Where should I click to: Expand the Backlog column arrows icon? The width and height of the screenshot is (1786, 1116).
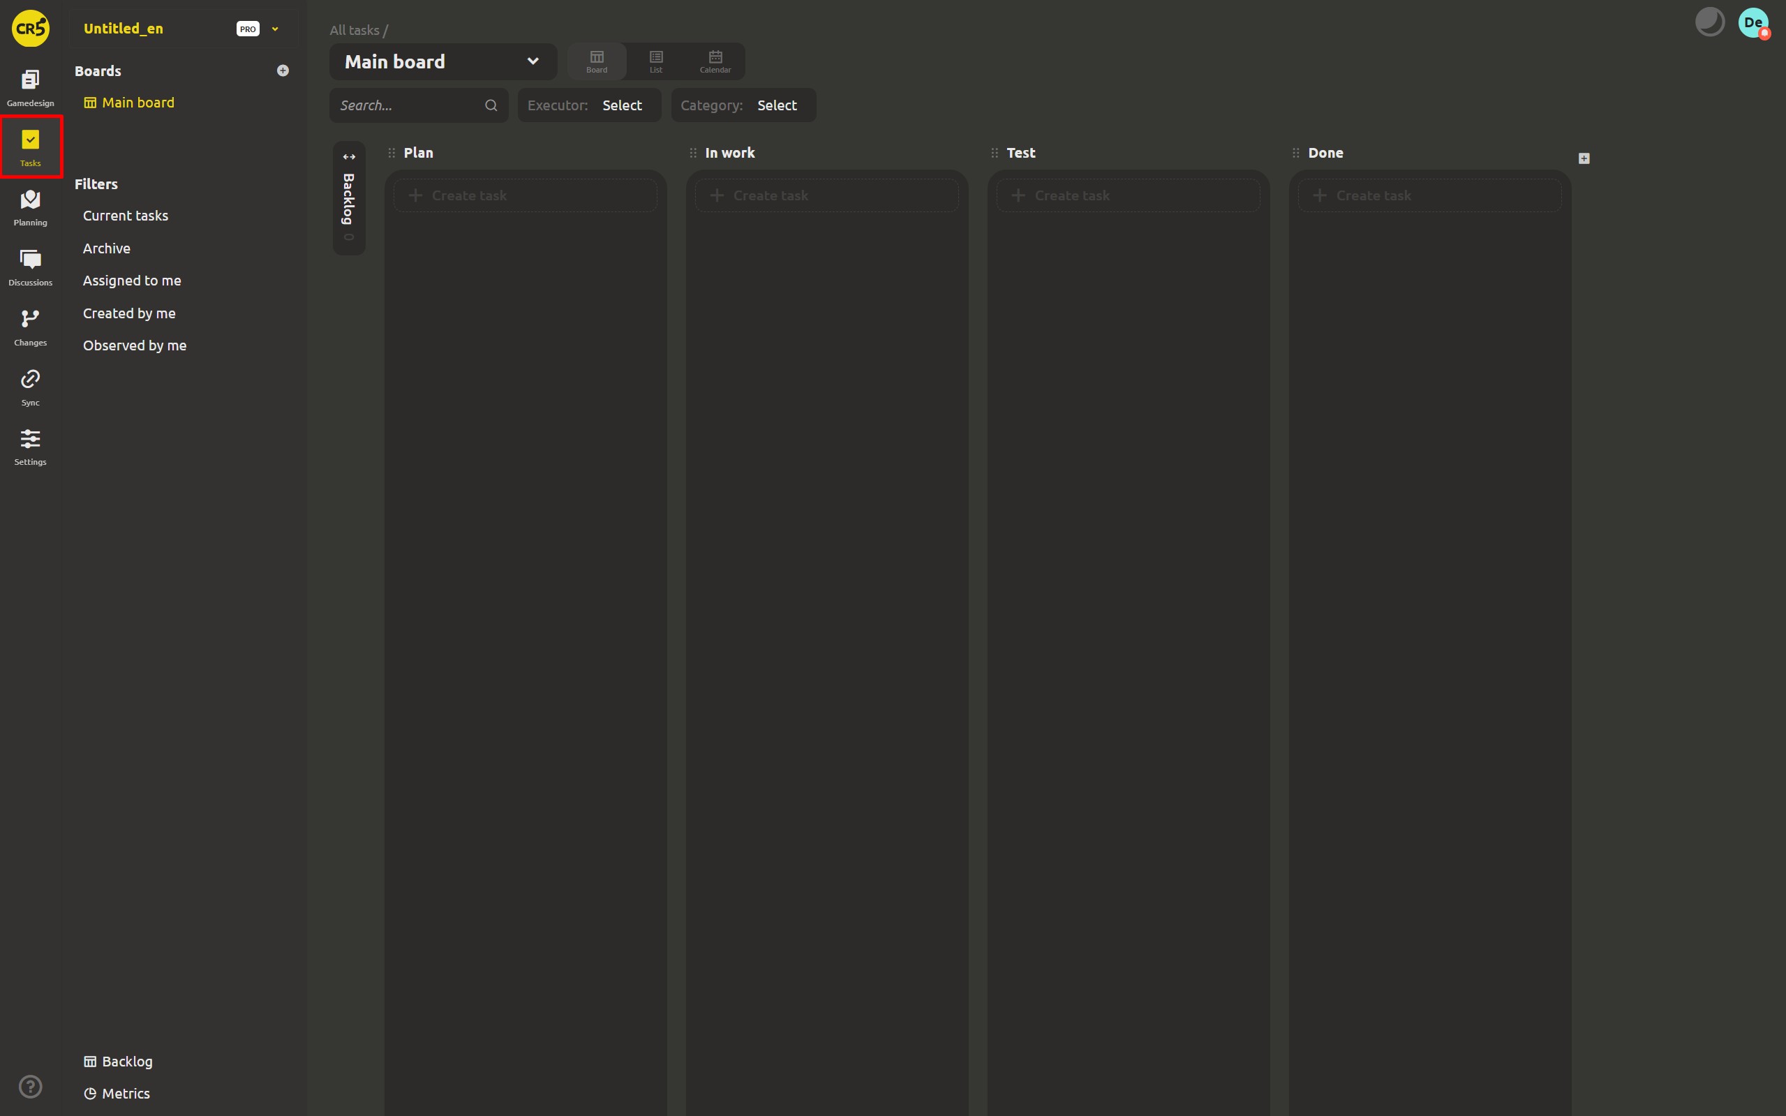click(349, 157)
